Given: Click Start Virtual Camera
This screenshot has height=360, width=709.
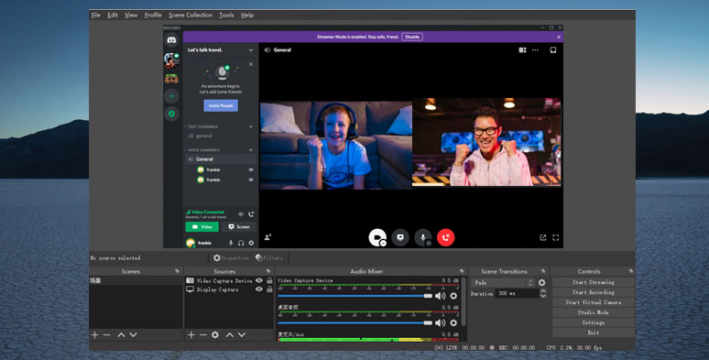Looking at the screenshot, I should 594,302.
